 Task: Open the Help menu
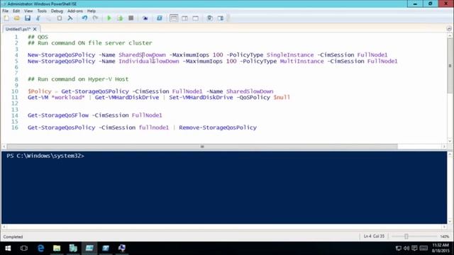pyautogui.click(x=92, y=11)
